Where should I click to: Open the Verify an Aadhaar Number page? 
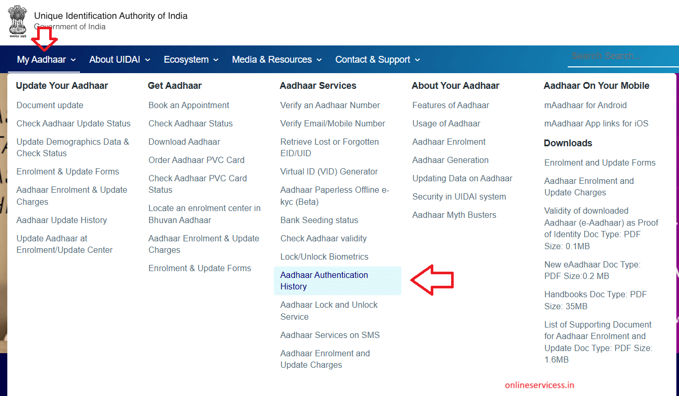tap(330, 105)
